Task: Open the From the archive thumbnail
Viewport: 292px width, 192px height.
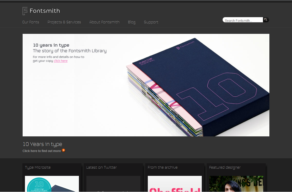Action: (175, 184)
